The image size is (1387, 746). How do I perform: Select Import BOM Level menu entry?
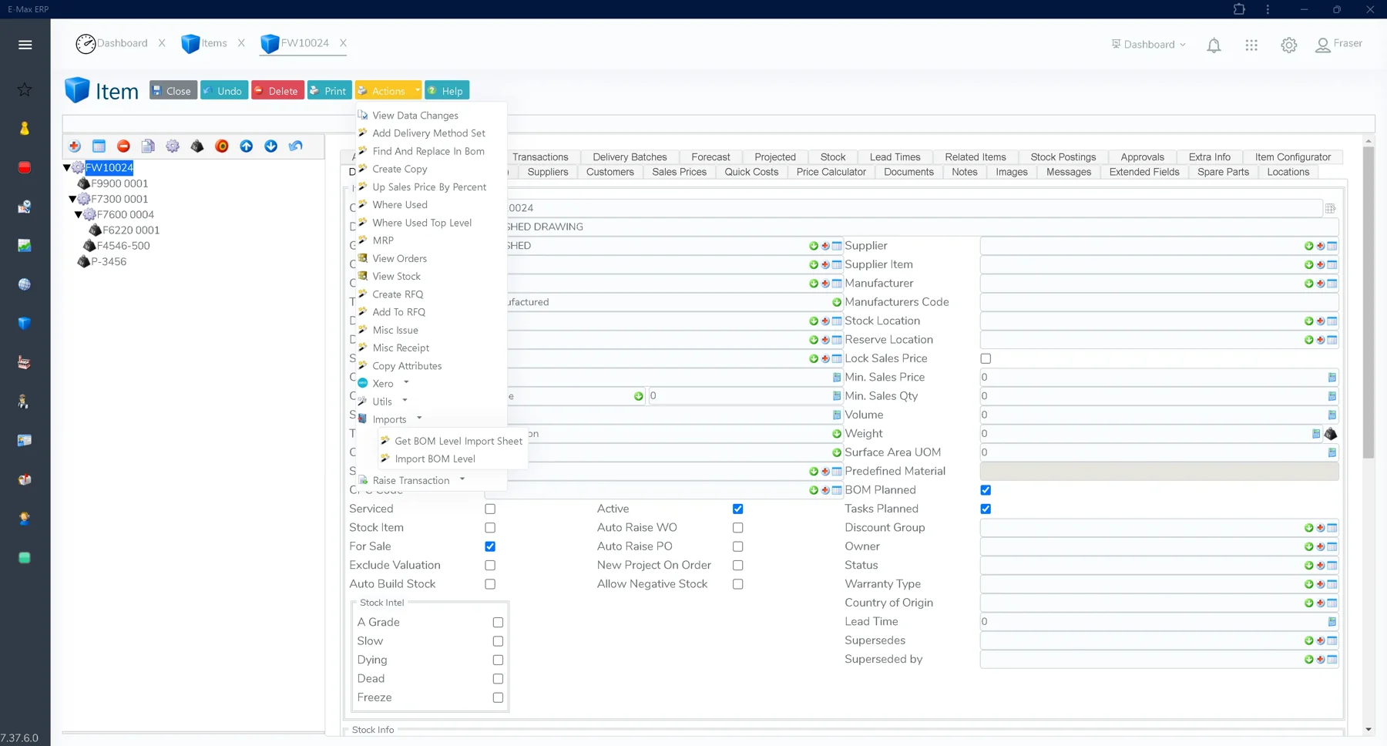click(x=435, y=459)
